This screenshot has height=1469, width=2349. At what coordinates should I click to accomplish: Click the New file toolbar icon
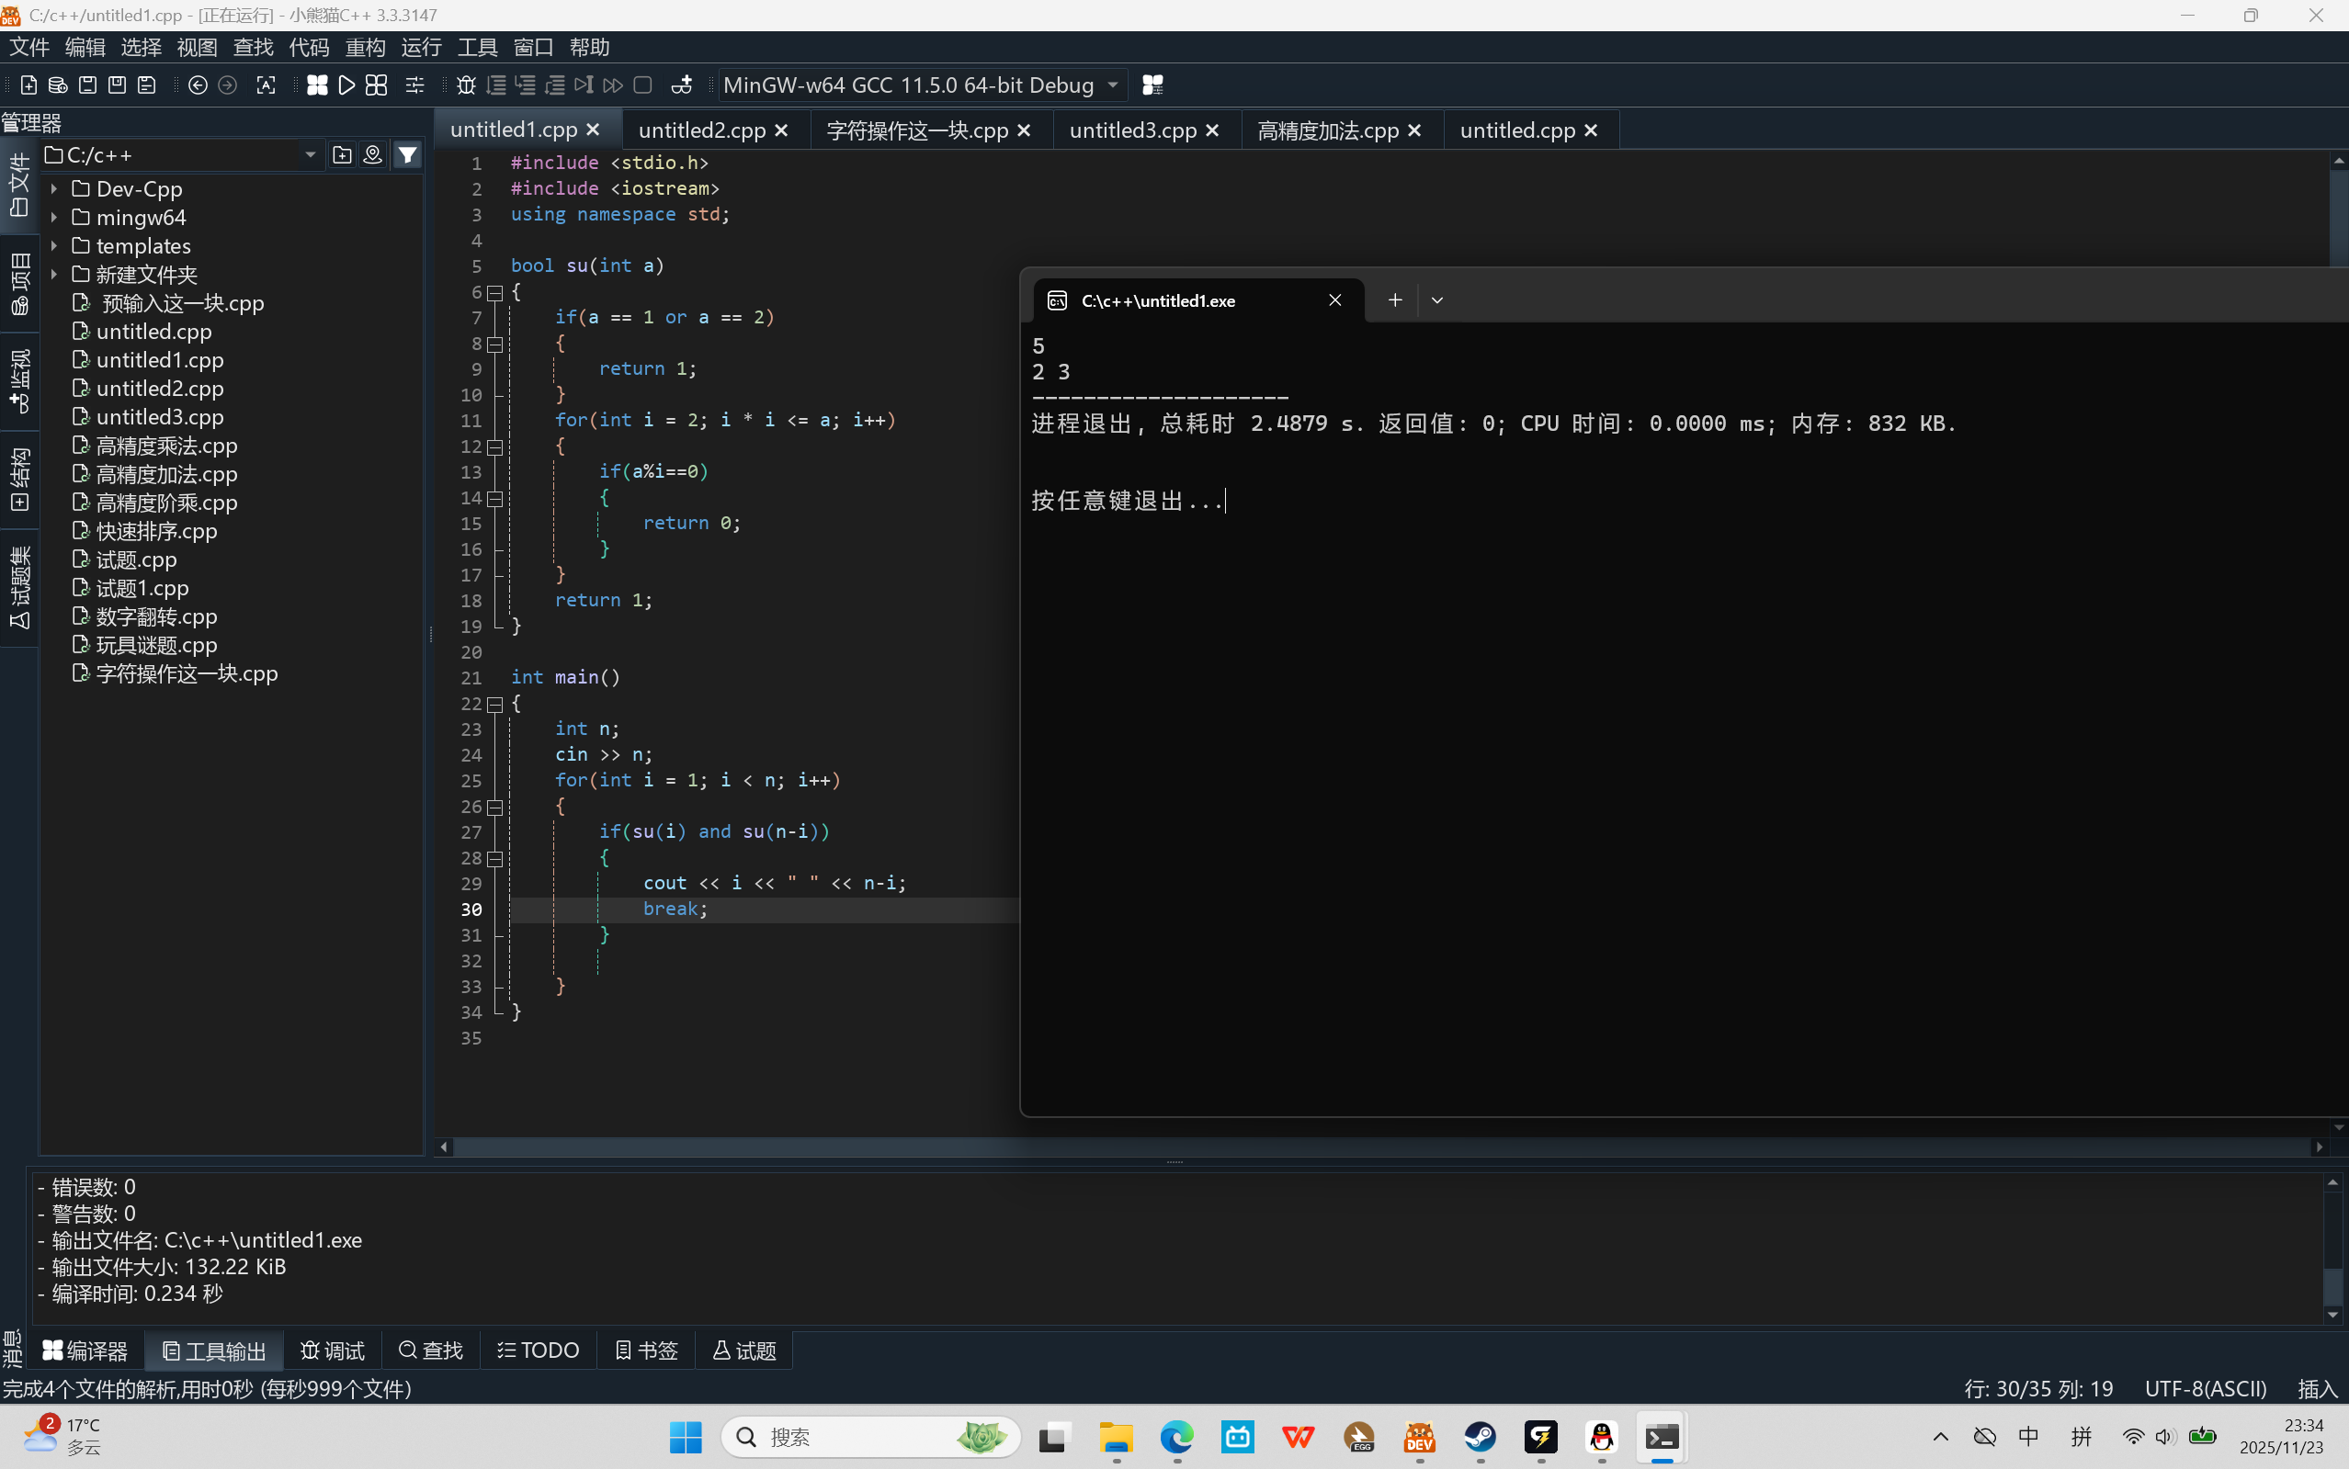click(28, 85)
